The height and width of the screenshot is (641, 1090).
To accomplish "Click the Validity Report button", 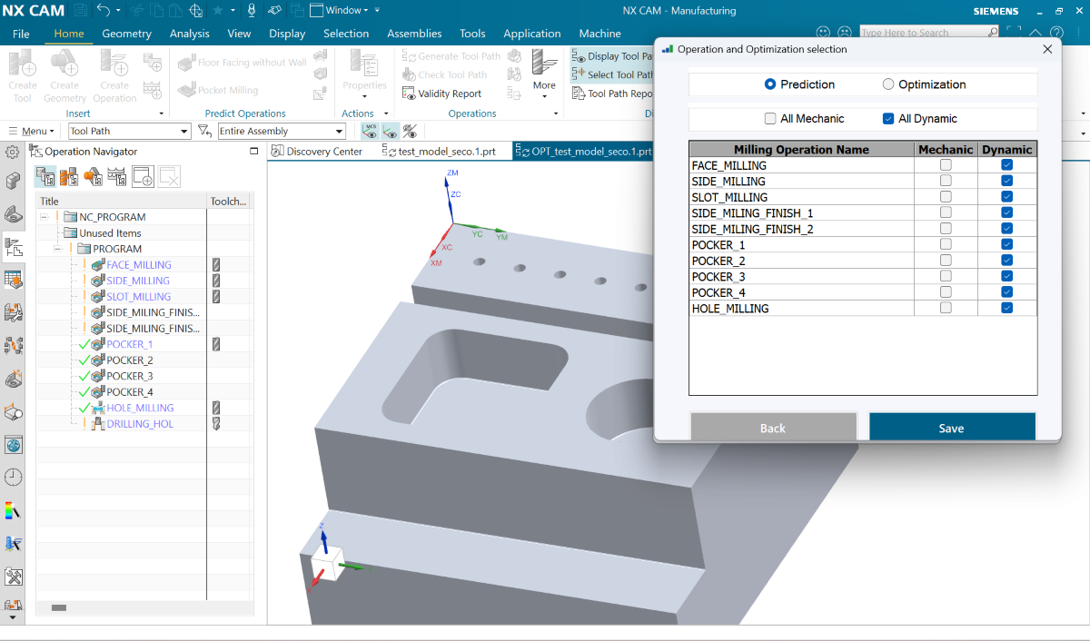I will click(441, 94).
